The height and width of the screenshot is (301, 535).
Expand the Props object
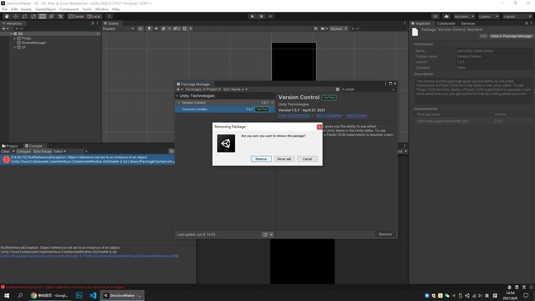[14, 38]
